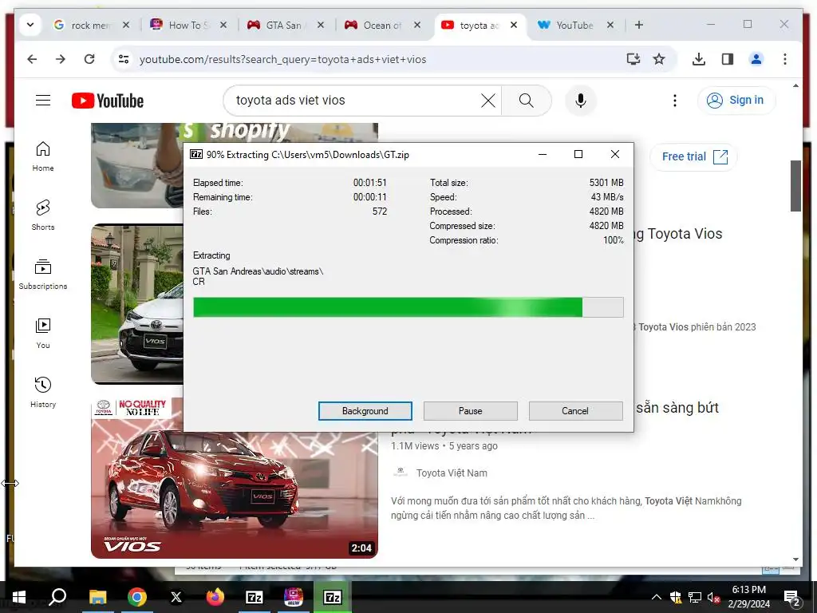817x613 pixels.
Task: Open Firefox from the taskbar
Action: [215, 597]
